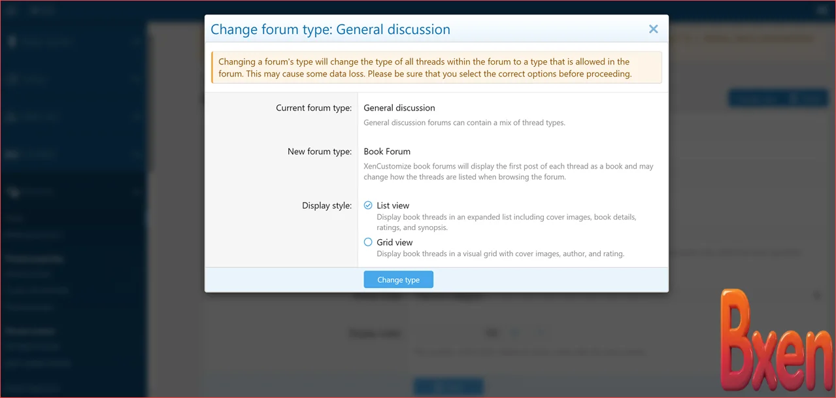Click the third section icon in the sidebar

coord(13,116)
